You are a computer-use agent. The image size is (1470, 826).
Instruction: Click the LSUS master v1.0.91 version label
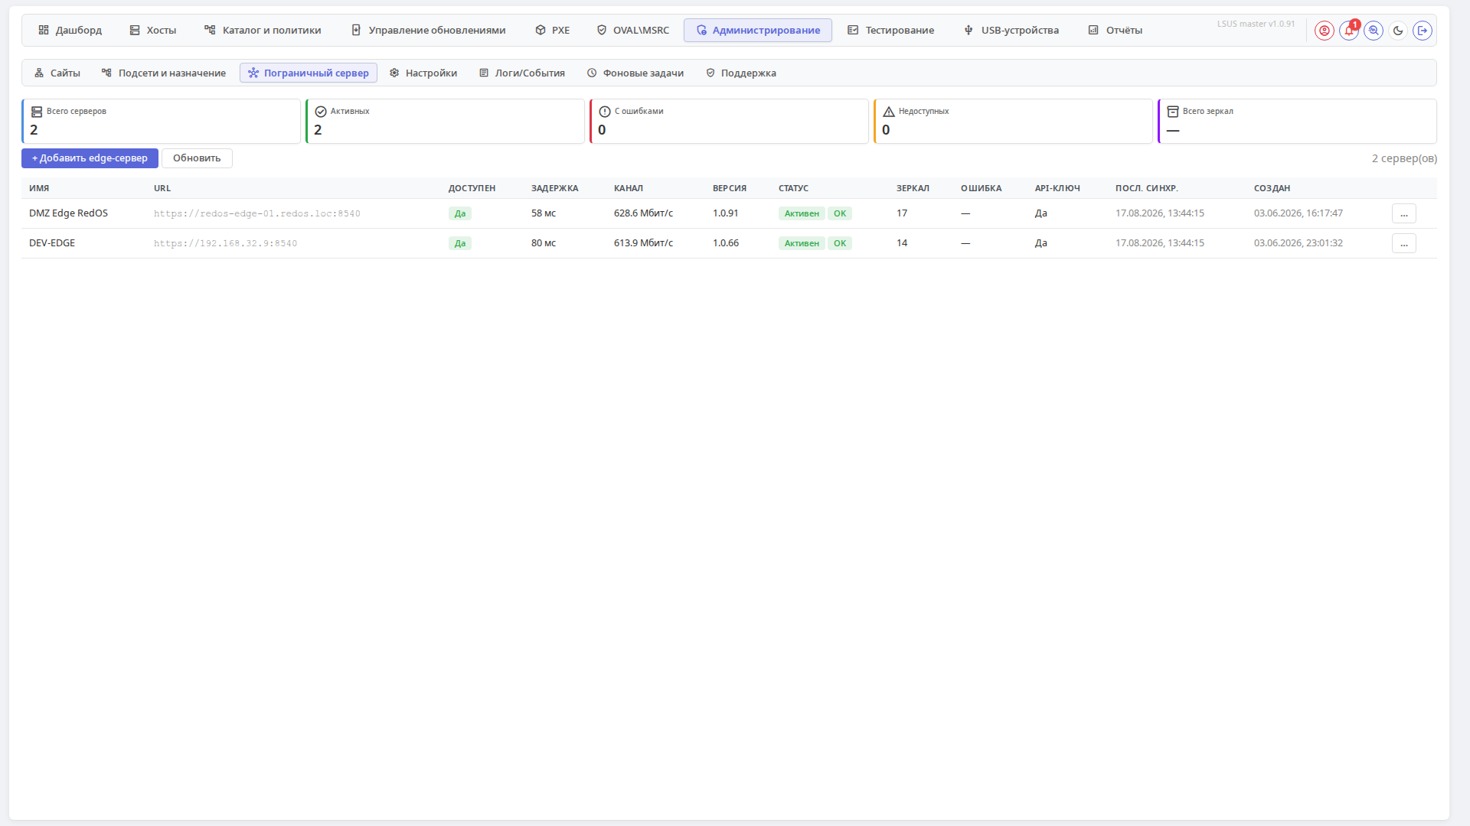point(1256,24)
